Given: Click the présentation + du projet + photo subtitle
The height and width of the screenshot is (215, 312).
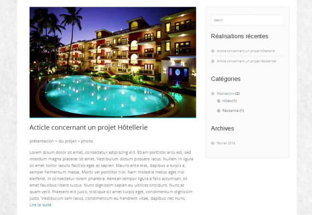Looking at the screenshot, I should 61,141.
